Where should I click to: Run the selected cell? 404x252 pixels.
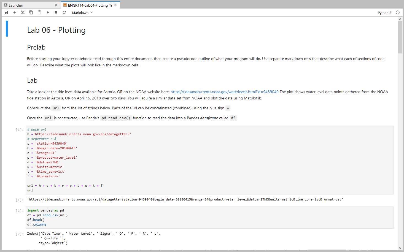[x=48, y=12]
